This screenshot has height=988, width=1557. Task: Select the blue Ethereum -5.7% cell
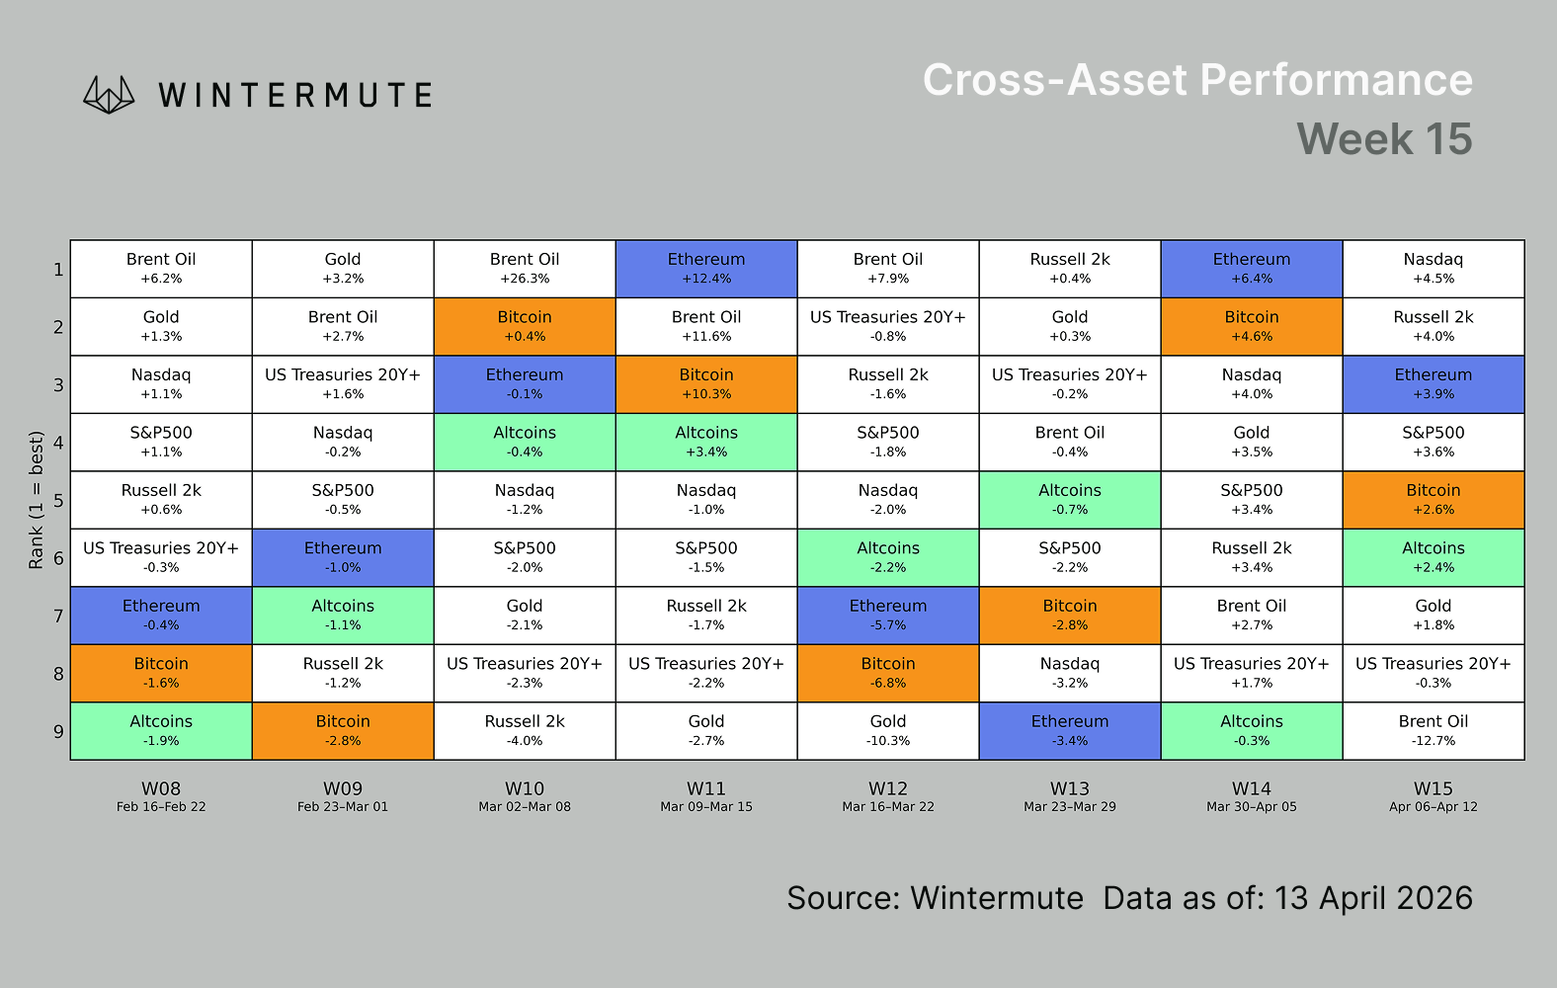point(888,616)
